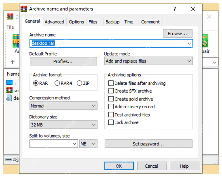Open the File menu in background window
The image size is (222, 177).
[x=10, y=27]
